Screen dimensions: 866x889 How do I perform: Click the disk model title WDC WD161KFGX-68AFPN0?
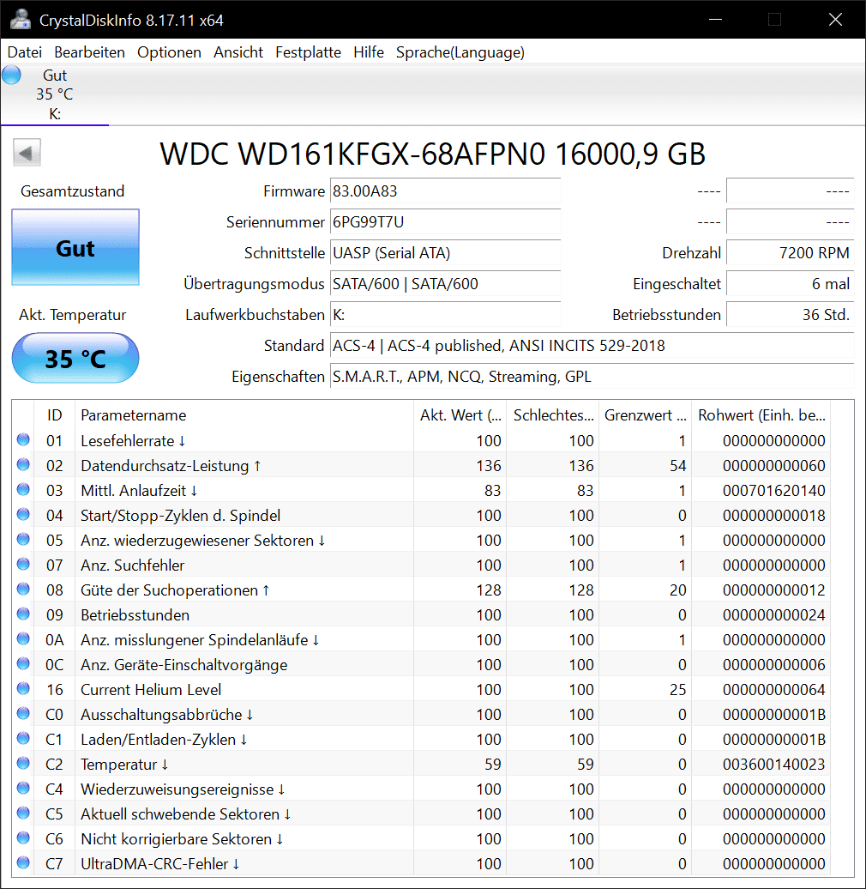tap(433, 154)
